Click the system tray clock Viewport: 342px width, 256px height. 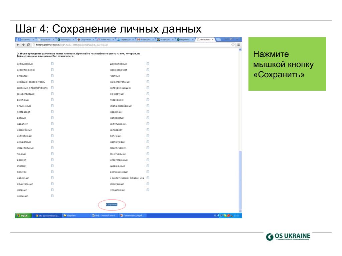tap(237, 216)
